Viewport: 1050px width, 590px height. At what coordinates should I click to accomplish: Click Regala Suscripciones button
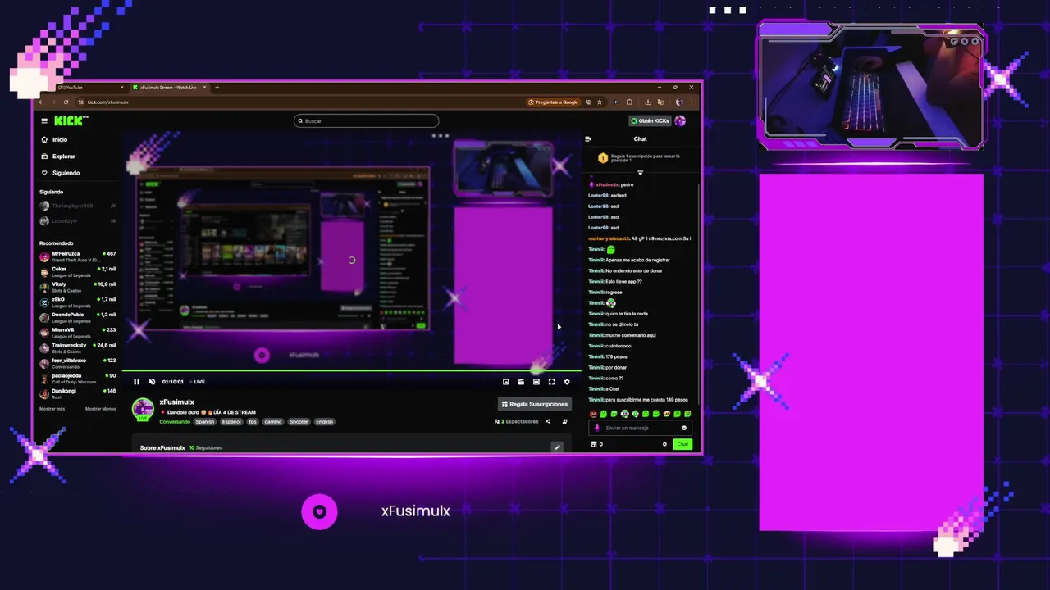click(x=535, y=404)
